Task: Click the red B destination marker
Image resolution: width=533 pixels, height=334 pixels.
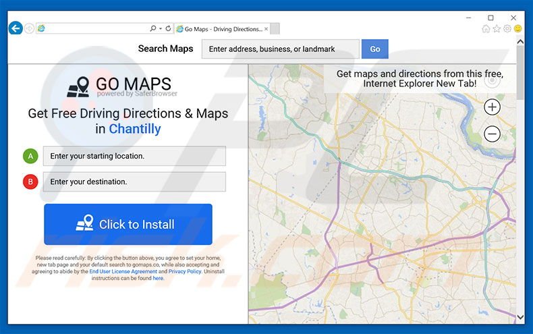Action: coord(30,182)
